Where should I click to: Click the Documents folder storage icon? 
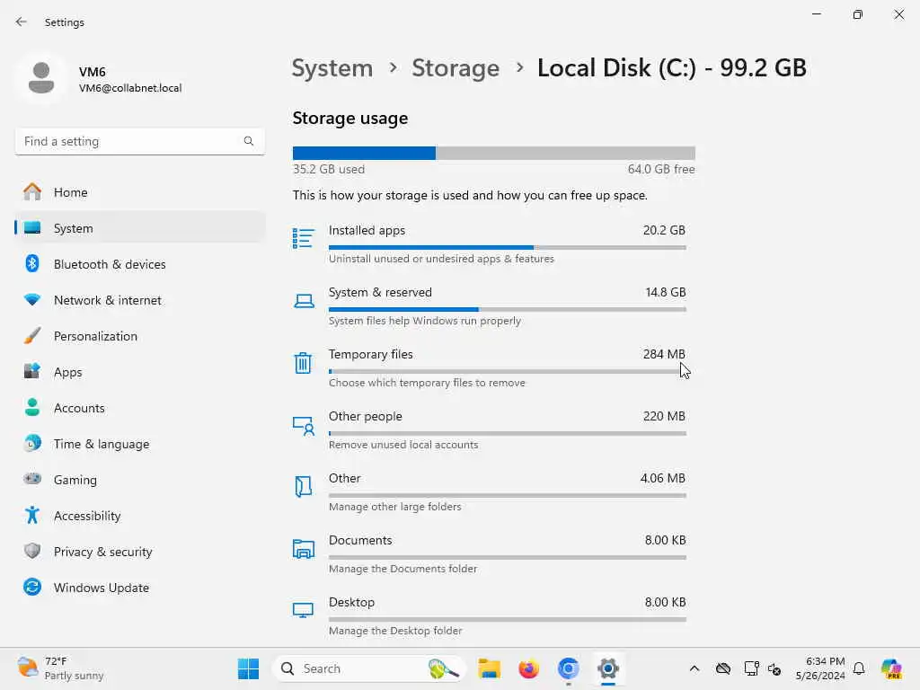point(304,548)
